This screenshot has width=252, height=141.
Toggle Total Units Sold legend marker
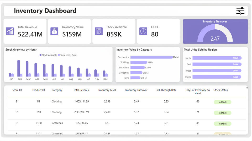coord(59,55)
